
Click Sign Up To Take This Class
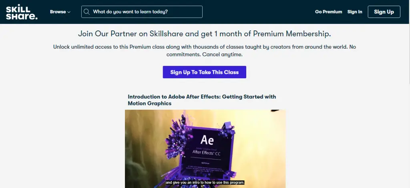point(205,72)
